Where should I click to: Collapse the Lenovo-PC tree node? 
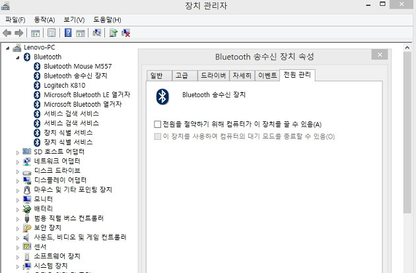[8, 48]
